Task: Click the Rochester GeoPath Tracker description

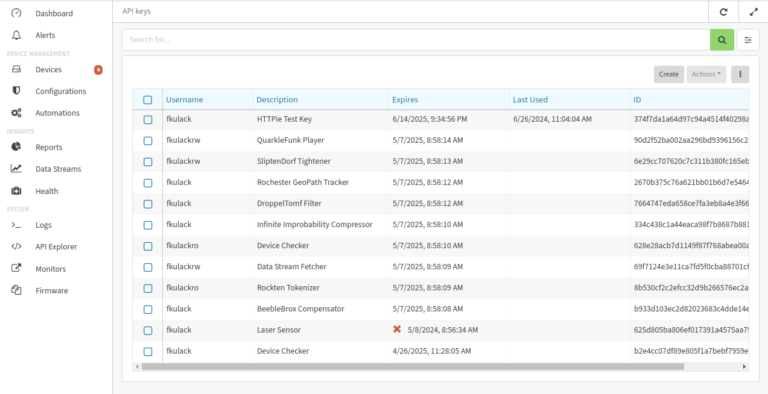Action: 303,182
